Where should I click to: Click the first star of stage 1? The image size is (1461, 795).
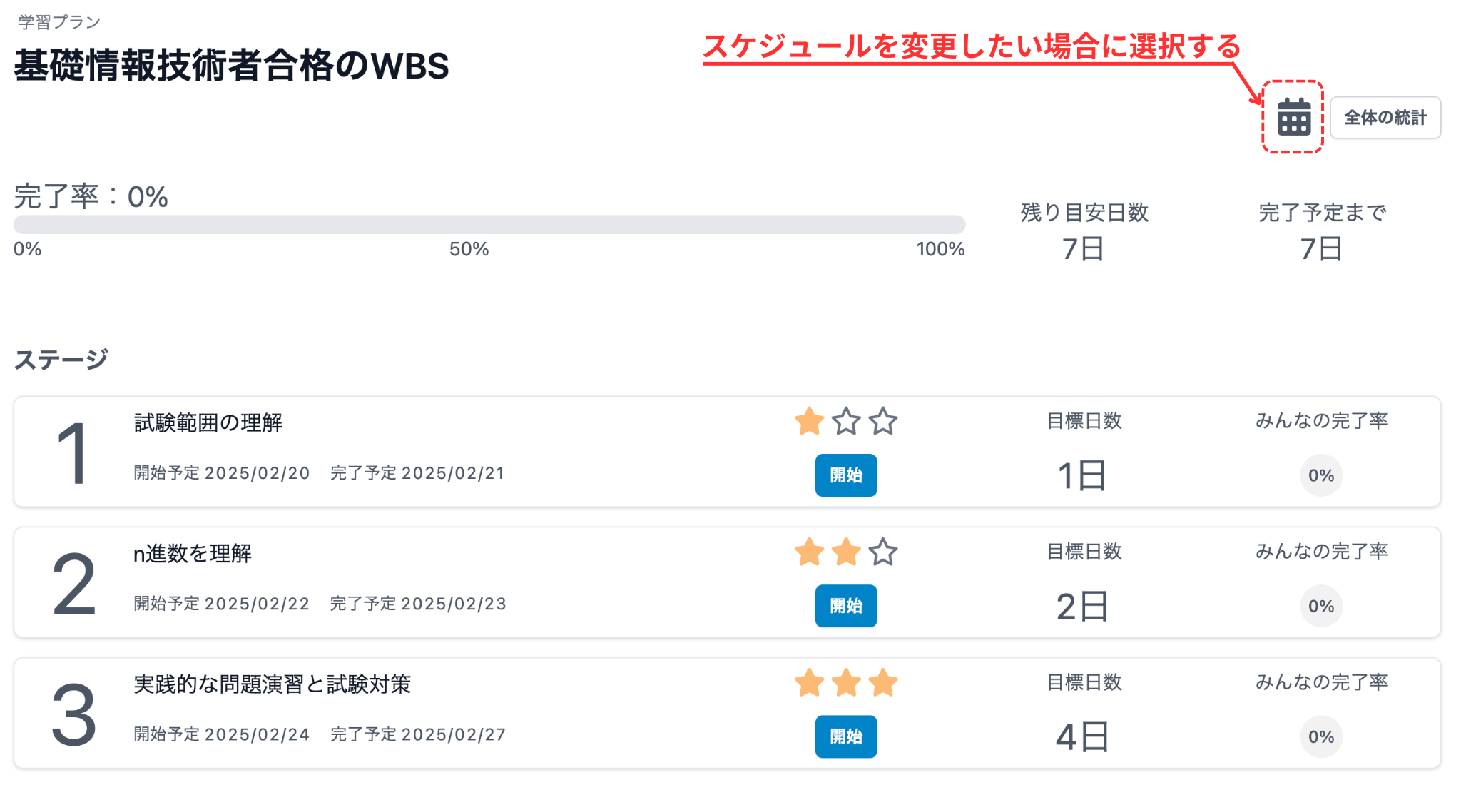(809, 422)
